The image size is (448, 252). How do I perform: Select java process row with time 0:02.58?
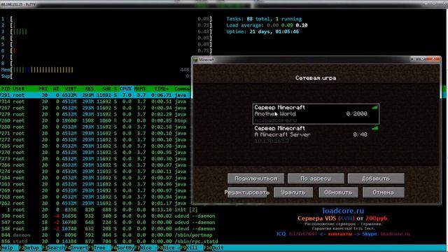pyautogui.click(x=95, y=127)
